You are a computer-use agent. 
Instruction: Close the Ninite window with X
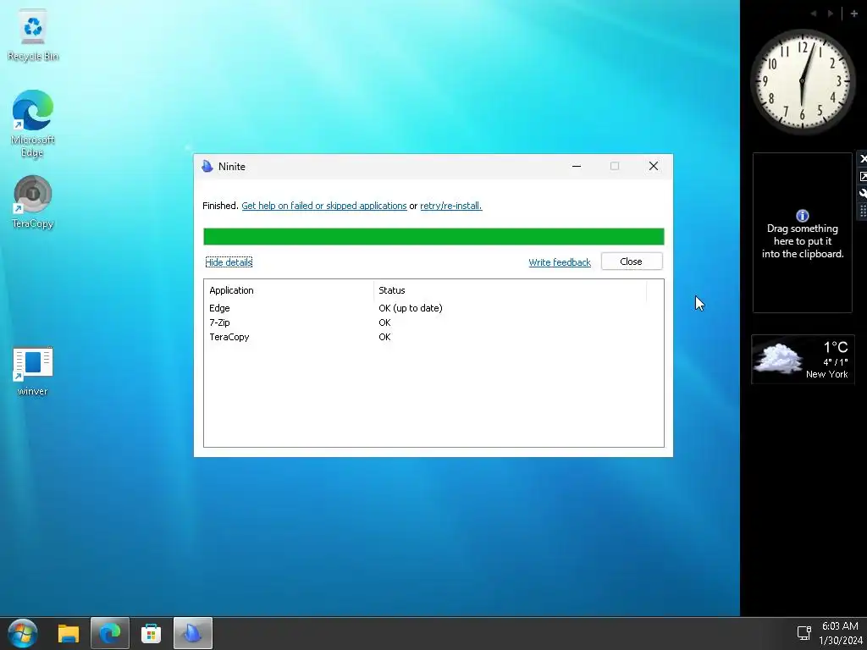[653, 166]
